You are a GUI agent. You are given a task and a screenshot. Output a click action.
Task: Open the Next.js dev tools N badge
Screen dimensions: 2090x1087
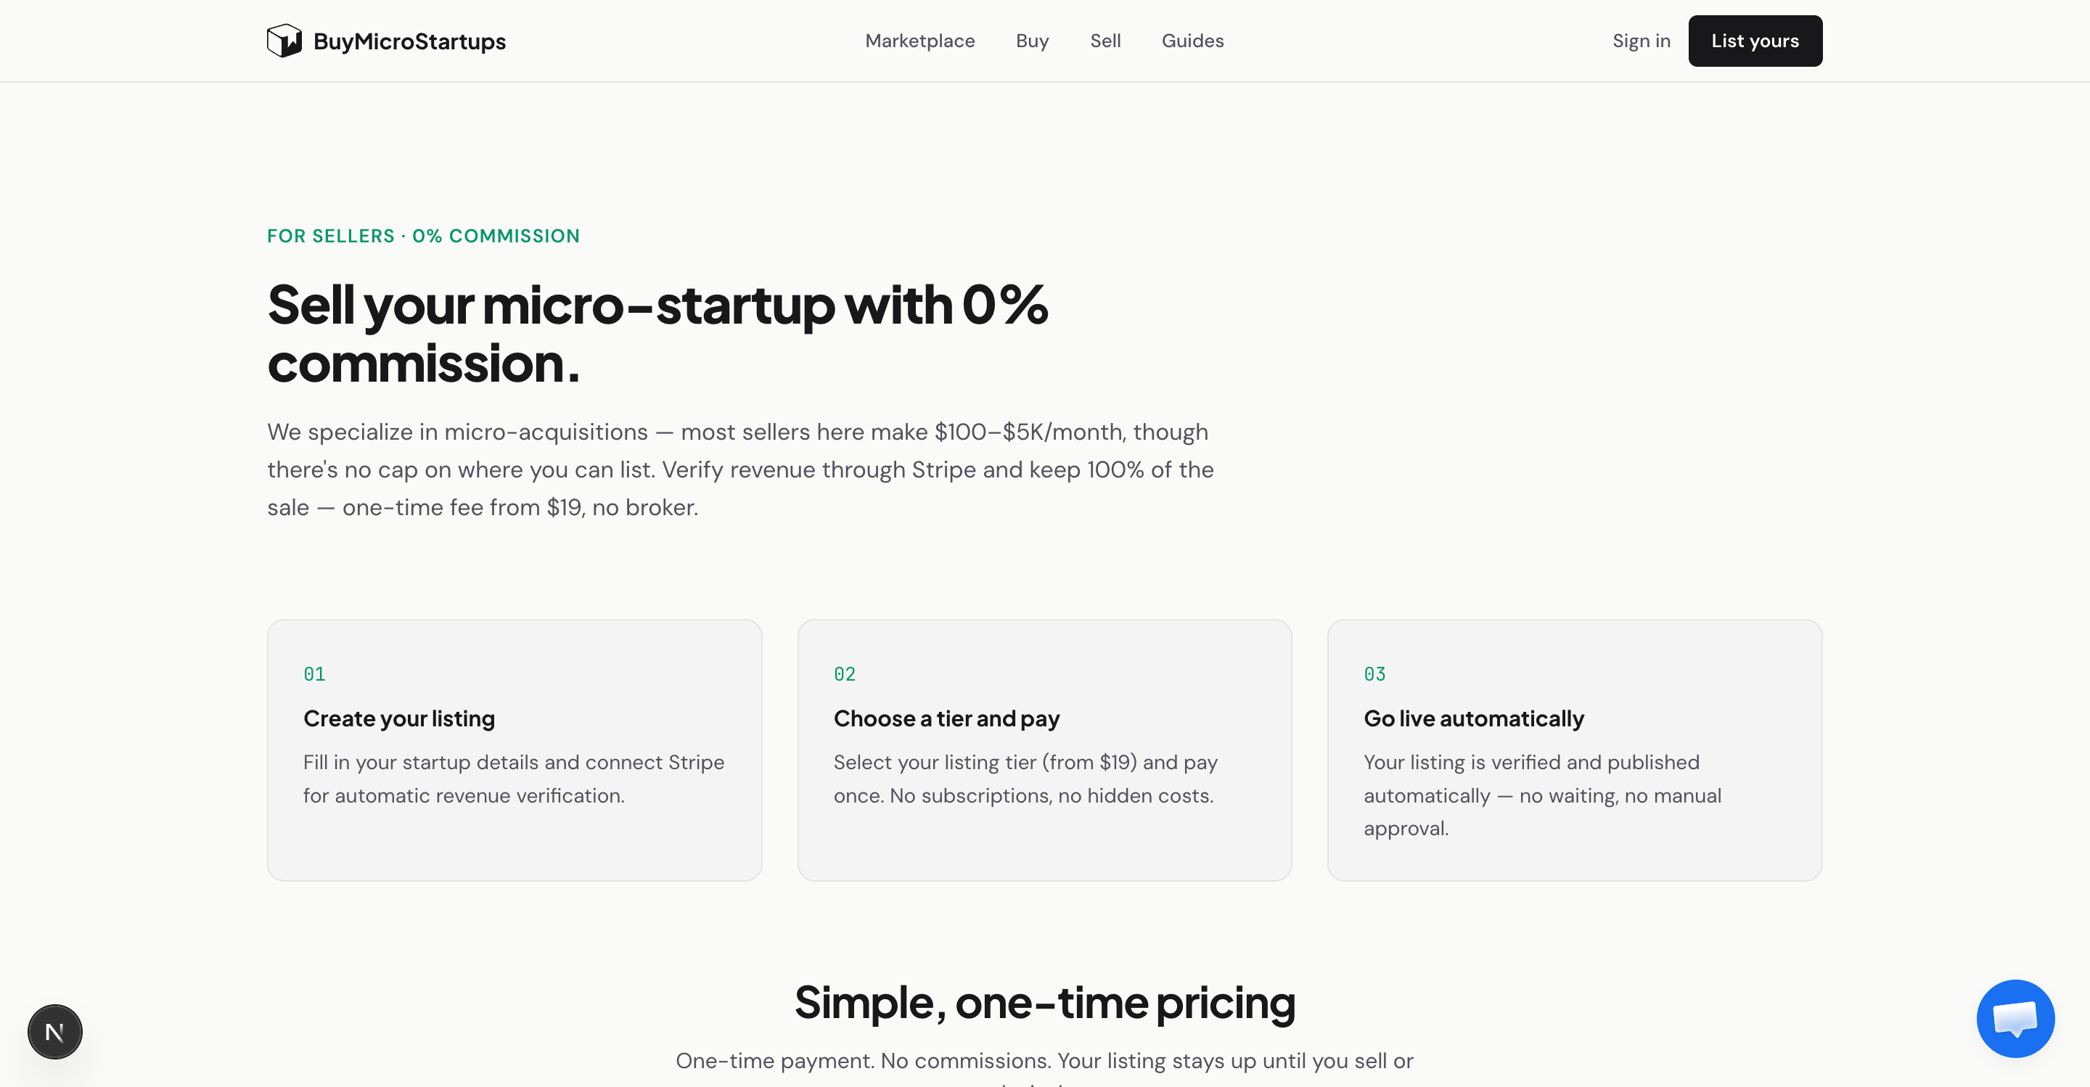55,1032
